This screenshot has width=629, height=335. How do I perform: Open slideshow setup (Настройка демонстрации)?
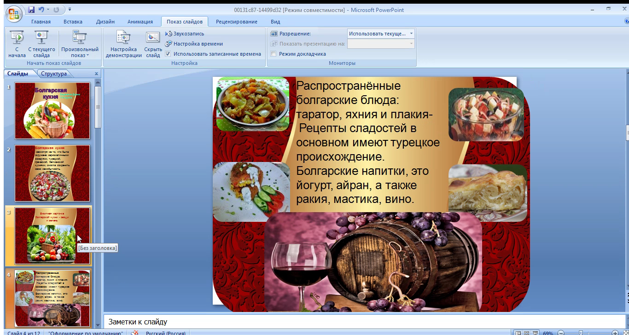(x=123, y=44)
